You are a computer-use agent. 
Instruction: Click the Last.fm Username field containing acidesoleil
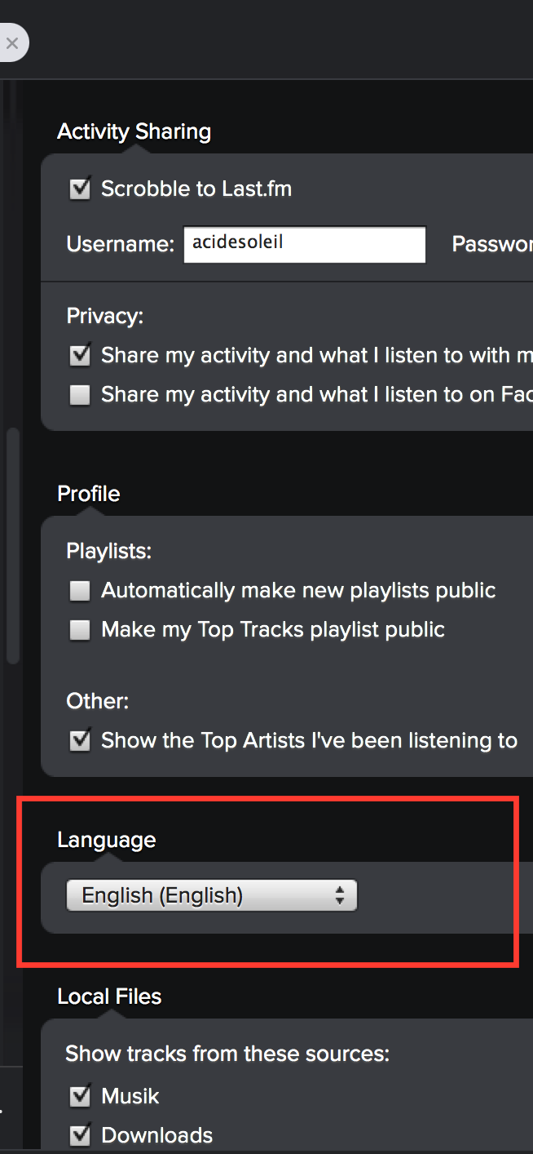pos(305,244)
